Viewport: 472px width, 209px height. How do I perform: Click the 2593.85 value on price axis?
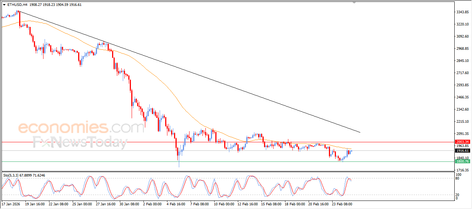pyautogui.click(x=462, y=85)
